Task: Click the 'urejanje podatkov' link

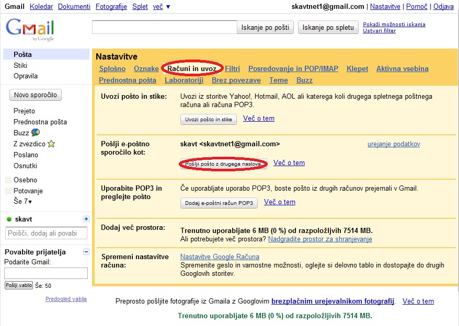Action: (394, 144)
